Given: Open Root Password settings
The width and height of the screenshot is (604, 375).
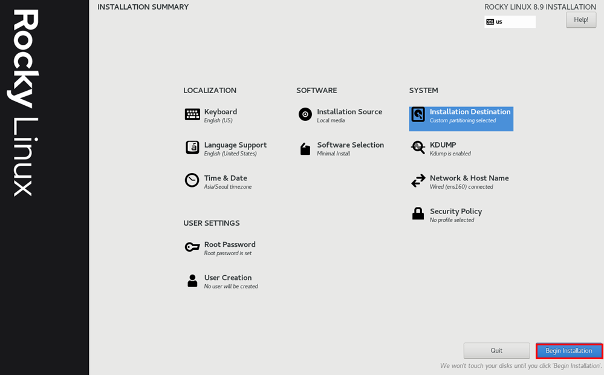Looking at the screenshot, I should tap(230, 244).
